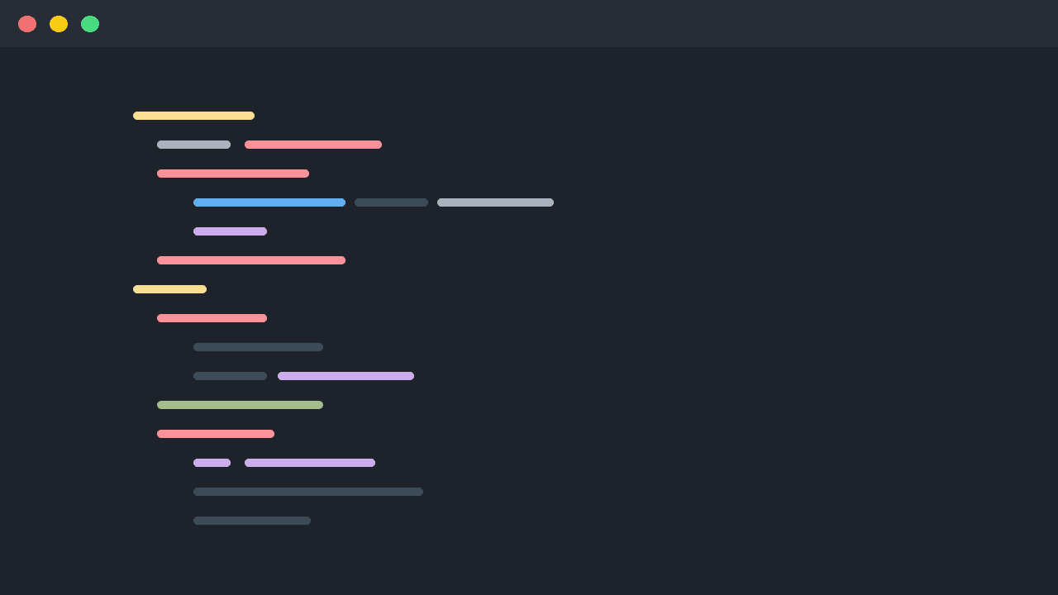Click the light gray token beside the blue bar

click(495, 202)
